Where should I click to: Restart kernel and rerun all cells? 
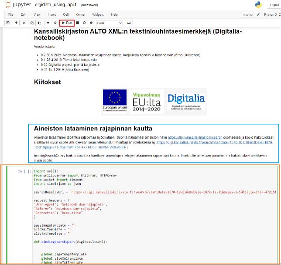(91, 22)
